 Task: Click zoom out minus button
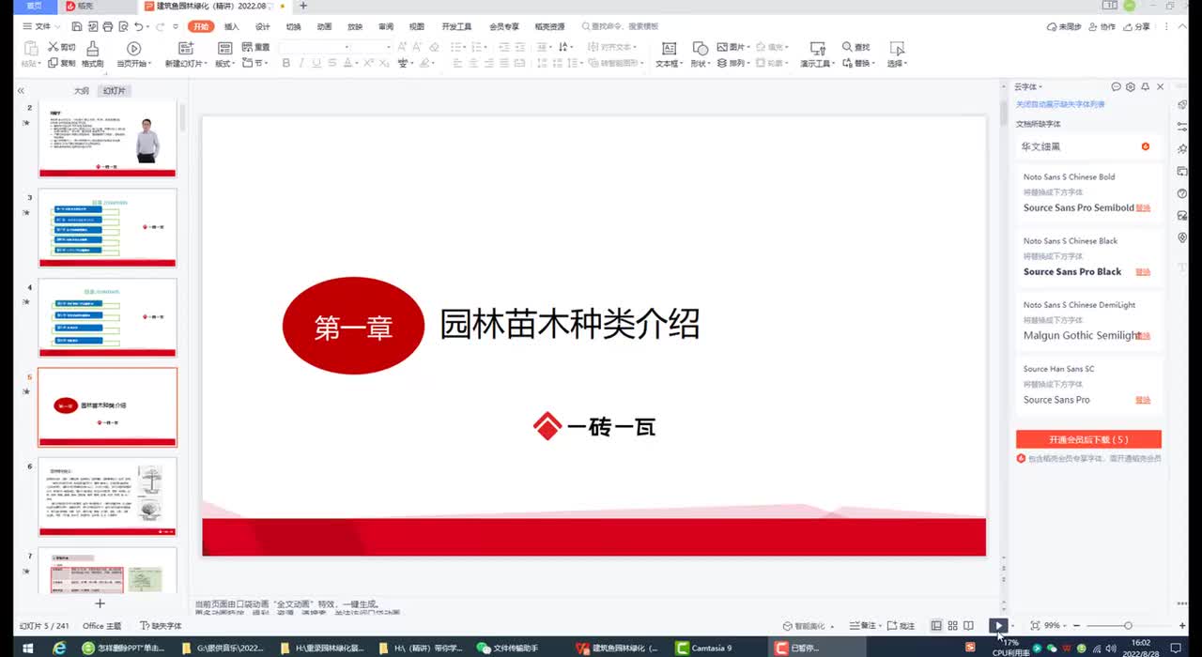[x=1076, y=626]
